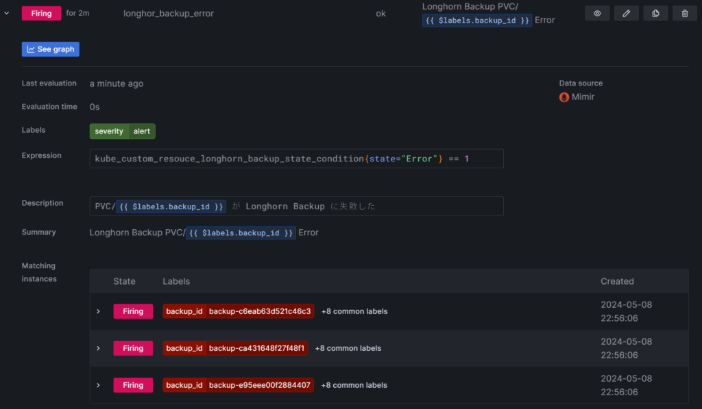Click 'a minute ago' last evaluation value
This screenshot has width=702, height=409.
tap(117, 83)
